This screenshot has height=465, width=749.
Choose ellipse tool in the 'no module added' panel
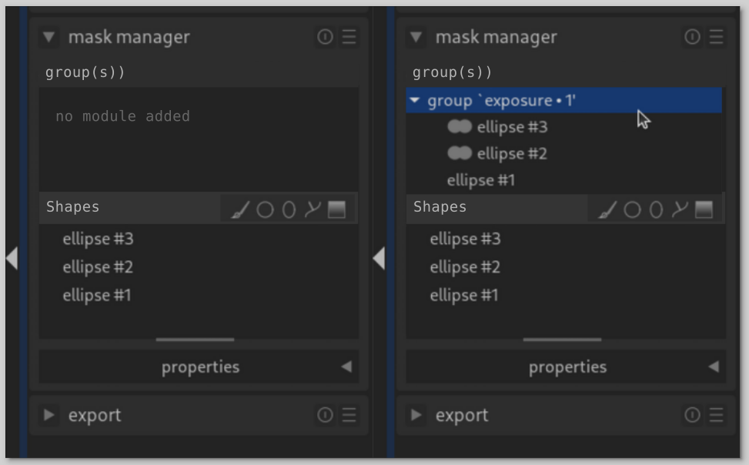click(289, 209)
